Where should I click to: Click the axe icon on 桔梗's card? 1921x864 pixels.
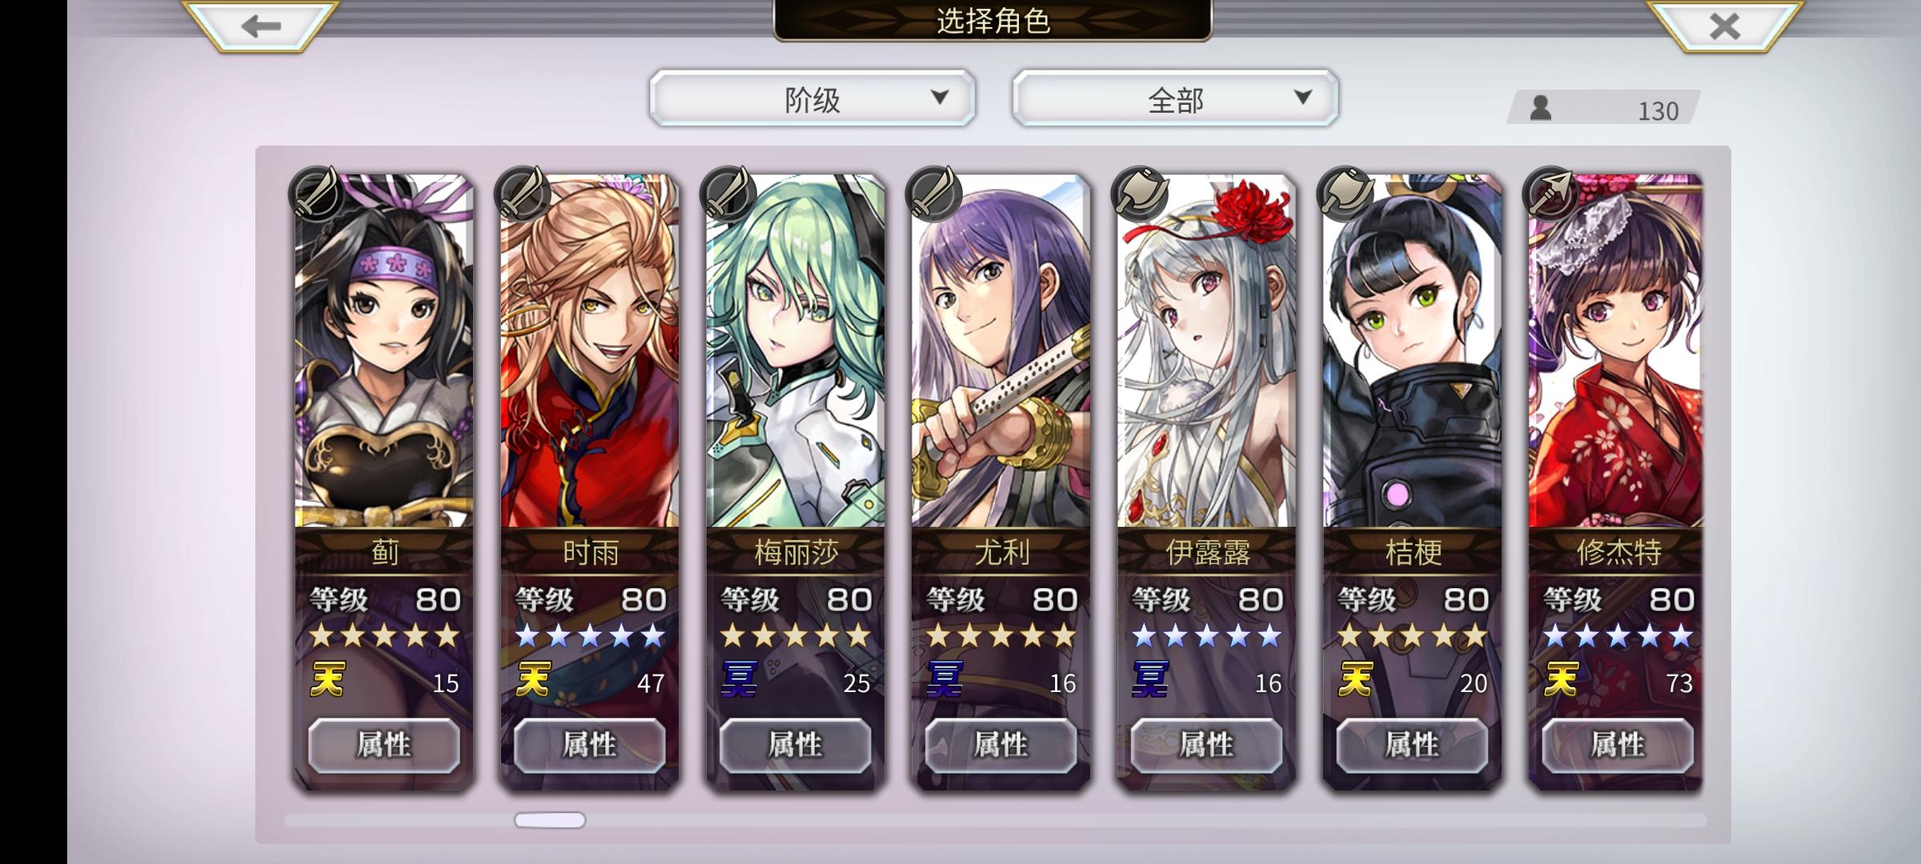pyautogui.click(x=1346, y=194)
